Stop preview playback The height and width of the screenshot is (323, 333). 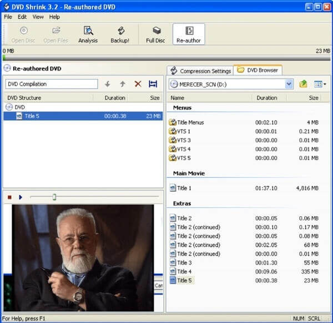pyautogui.click(x=9, y=197)
